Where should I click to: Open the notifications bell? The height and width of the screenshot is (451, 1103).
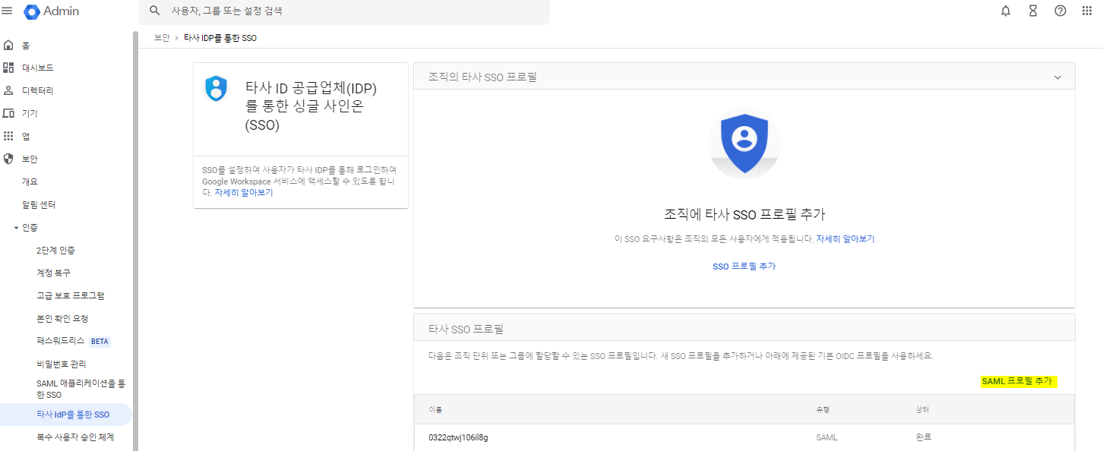[x=1006, y=11]
